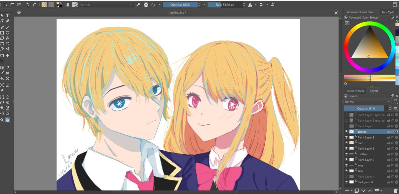Move the selected layer down
Image resolution: width=399 pixels, height=194 pixels.
364,191
